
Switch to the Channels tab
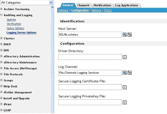coord(83,5)
